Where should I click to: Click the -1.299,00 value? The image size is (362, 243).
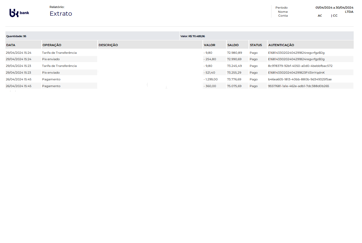tap(210, 79)
